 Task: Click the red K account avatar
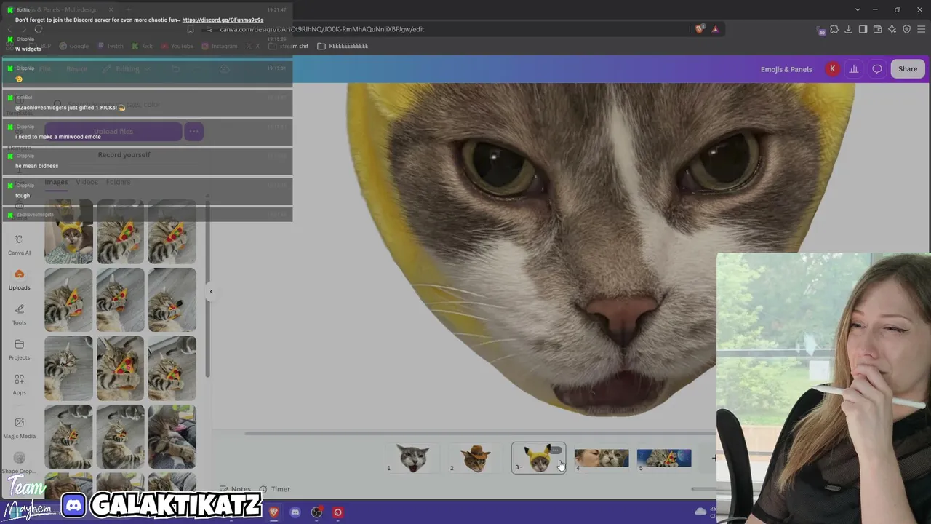point(832,69)
